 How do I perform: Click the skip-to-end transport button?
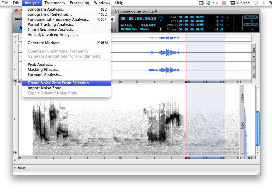tap(112, 19)
